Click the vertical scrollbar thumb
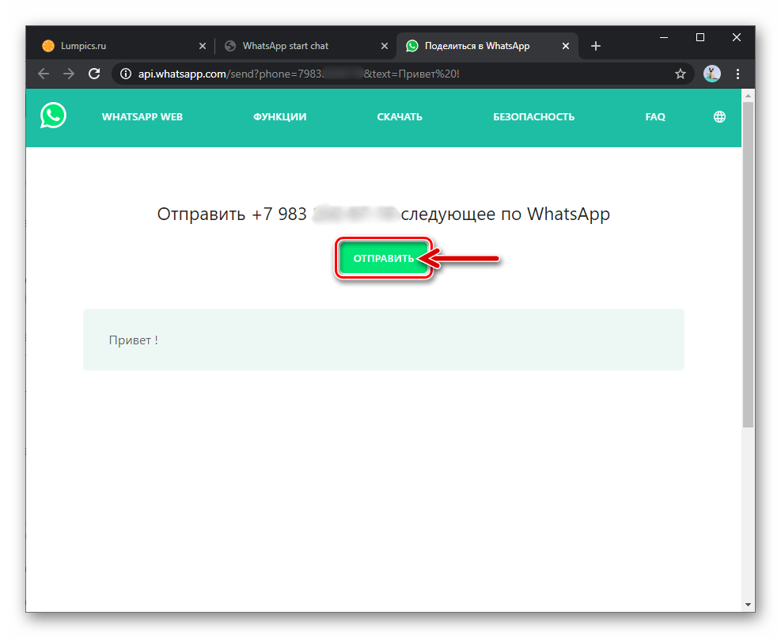Viewport: 781px width, 638px height. (748, 264)
